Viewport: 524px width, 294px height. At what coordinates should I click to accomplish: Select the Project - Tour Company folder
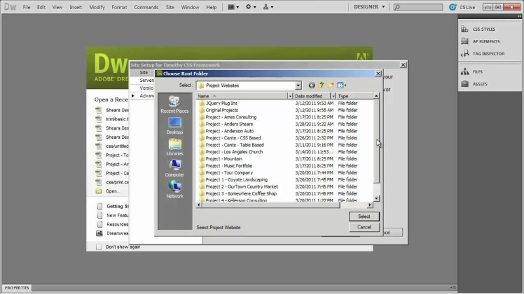(x=229, y=173)
